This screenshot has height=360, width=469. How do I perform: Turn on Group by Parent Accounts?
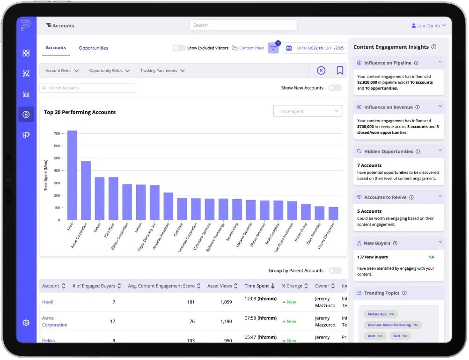click(335, 271)
